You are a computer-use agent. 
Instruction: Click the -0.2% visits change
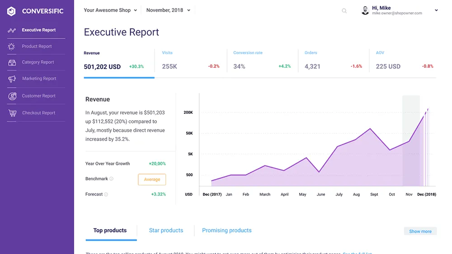pos(214,66)
